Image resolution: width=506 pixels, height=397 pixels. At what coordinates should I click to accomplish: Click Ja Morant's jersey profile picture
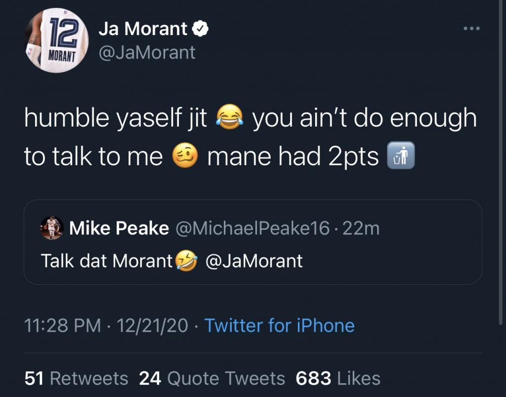[56, 42]
